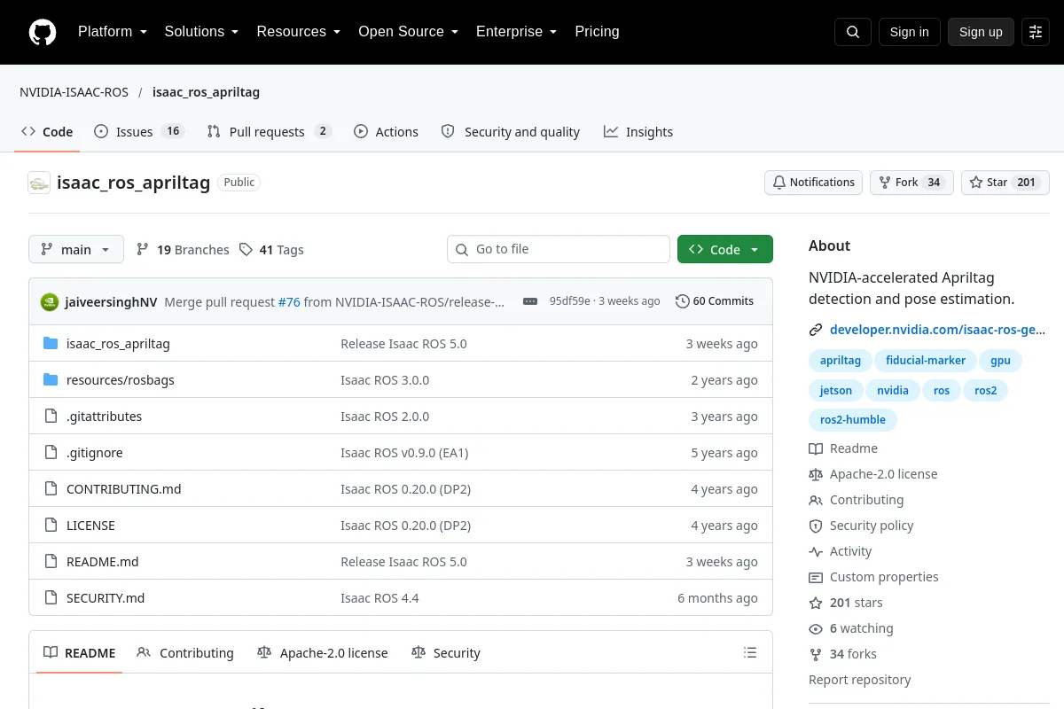Screen dimensions: 1064x709
Task: Click the file icon beside .gitattributes
Action: (x=51, y=417)
